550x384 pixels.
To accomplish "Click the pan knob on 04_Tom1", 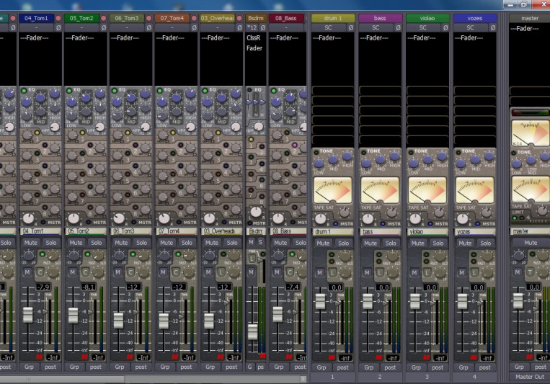I will pos(28,218).
